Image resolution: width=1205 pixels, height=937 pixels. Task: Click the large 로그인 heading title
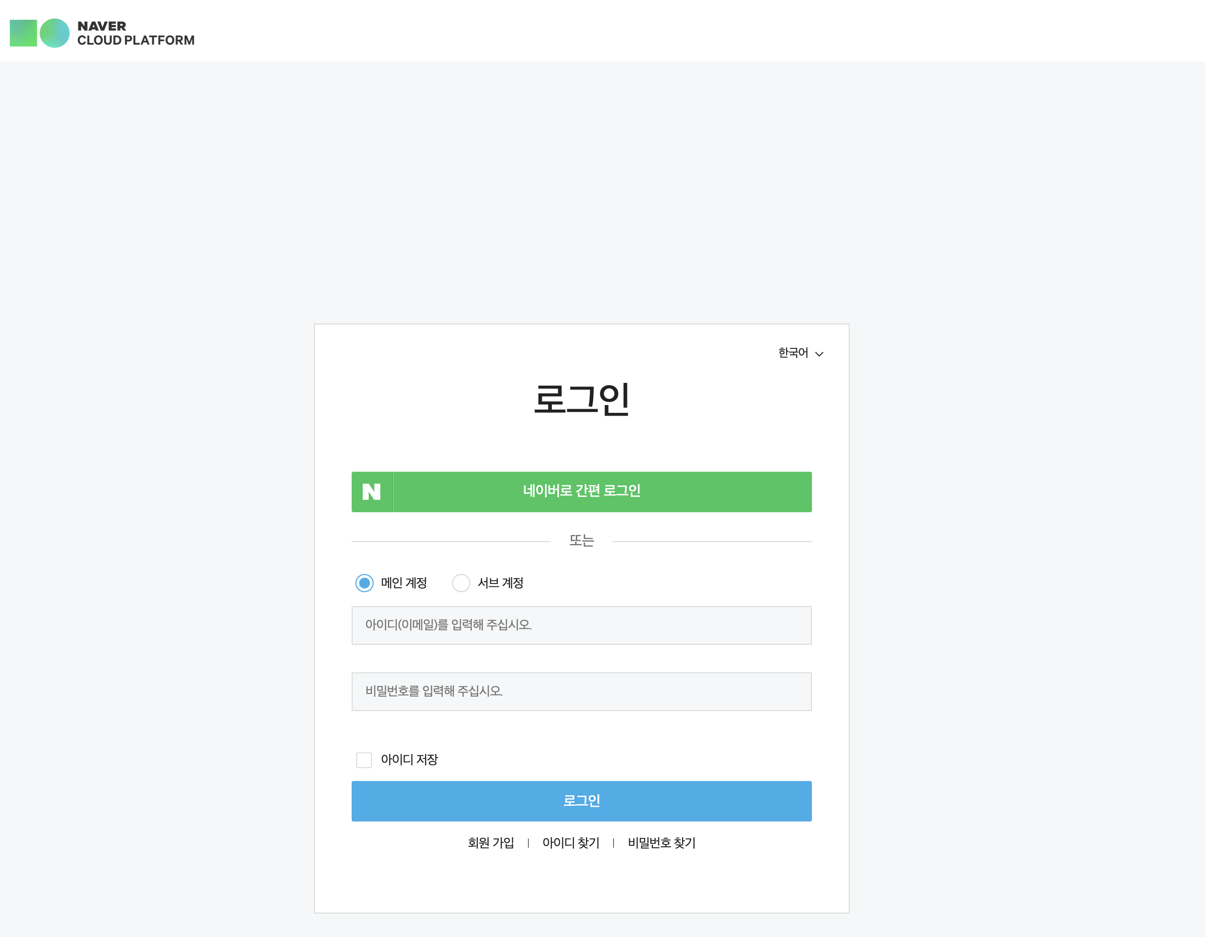click(581, 399)
